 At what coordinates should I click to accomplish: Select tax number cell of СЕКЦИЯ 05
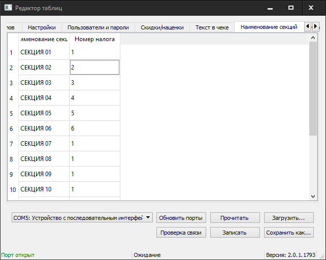(94, 113)
